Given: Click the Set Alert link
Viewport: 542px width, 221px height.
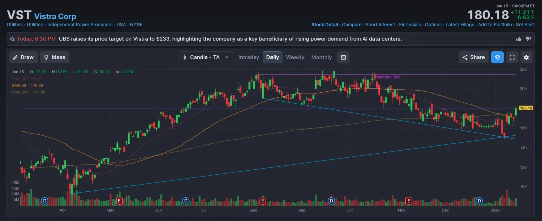Looking at the screenshot, I should [525, 25].
